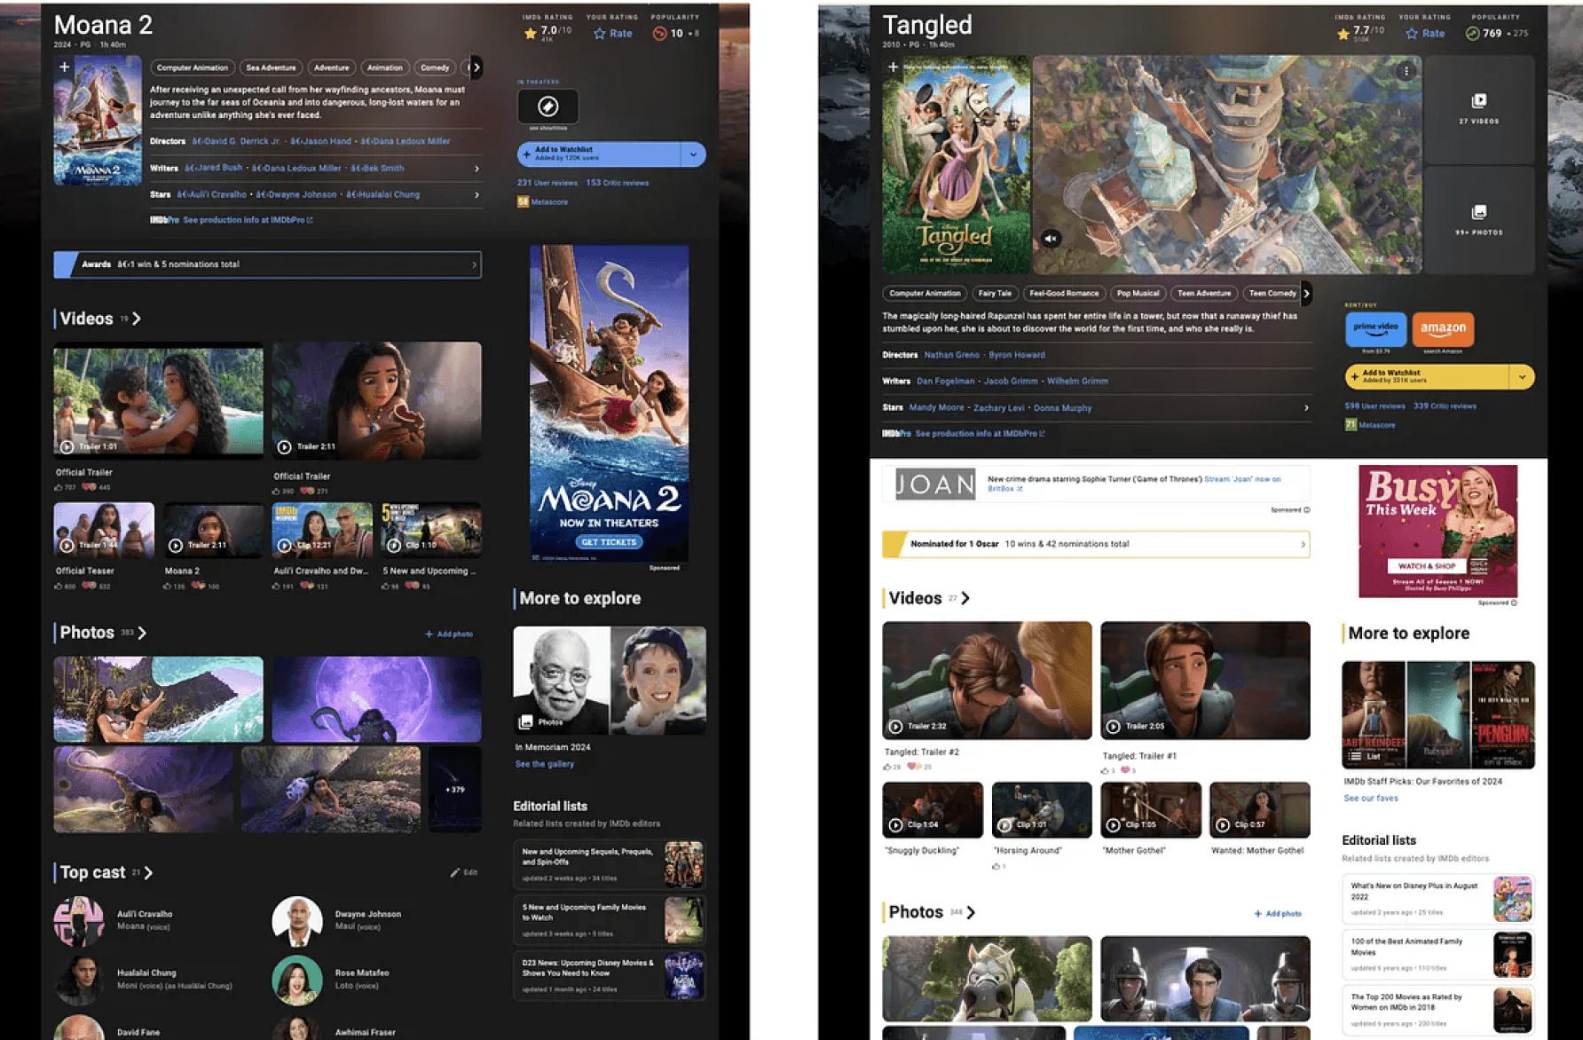Screen dimensions: 1583x1040
Task: Click the Metascore badge on the Tangled page
Action: tap(1351, 425)
